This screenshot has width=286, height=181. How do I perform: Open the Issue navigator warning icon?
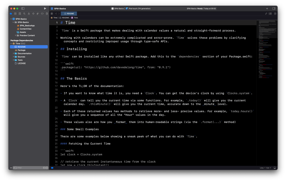[29, 13]
